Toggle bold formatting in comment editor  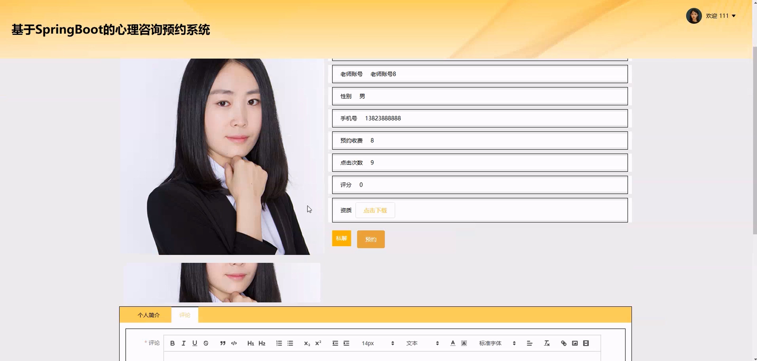click(x=173, y=343)
